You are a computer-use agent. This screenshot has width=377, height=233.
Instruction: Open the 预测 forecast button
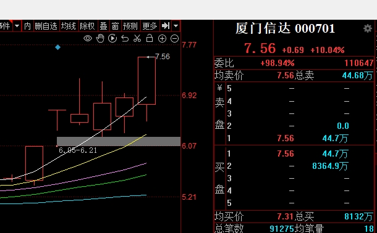point(130,26)
